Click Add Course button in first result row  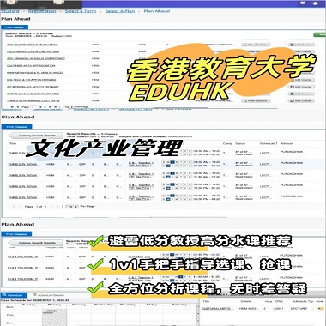[x=301, y=45]
